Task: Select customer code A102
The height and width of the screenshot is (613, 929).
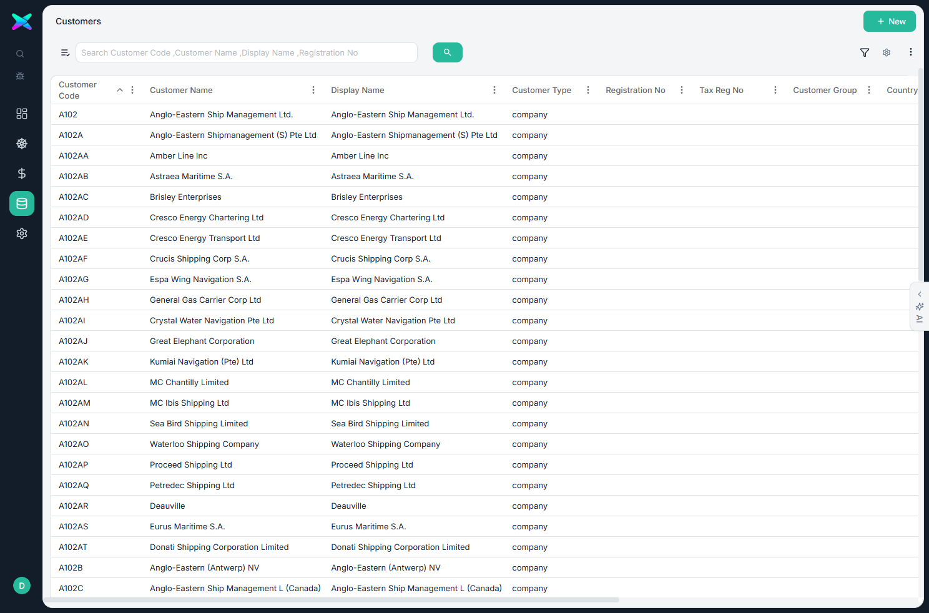Action: pos(68,114)
